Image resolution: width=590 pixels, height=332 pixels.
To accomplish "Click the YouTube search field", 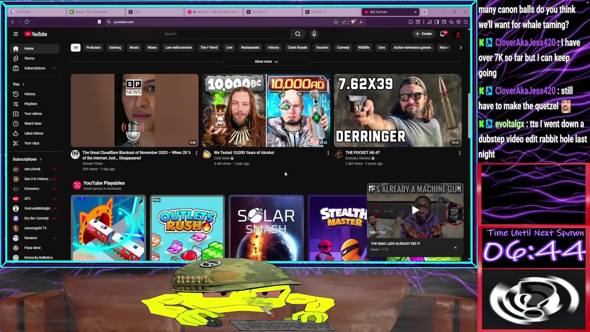I will pos(226,34).
